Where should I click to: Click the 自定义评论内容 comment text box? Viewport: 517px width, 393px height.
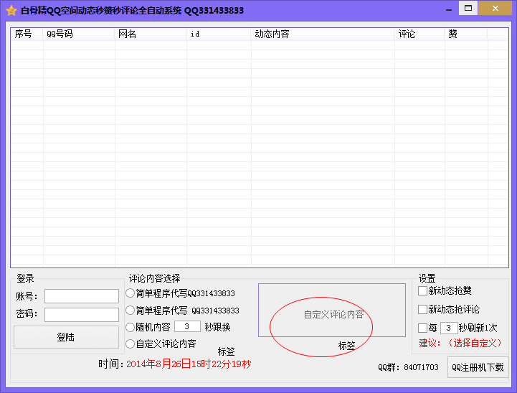tap(332, 310)
